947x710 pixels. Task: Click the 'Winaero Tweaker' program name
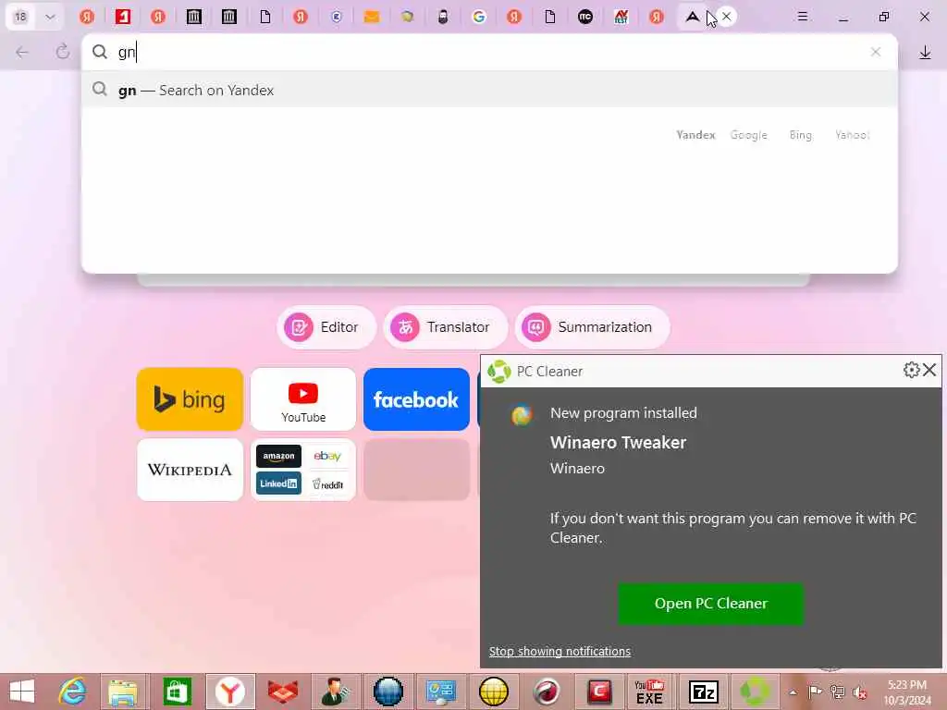[618, 443]
